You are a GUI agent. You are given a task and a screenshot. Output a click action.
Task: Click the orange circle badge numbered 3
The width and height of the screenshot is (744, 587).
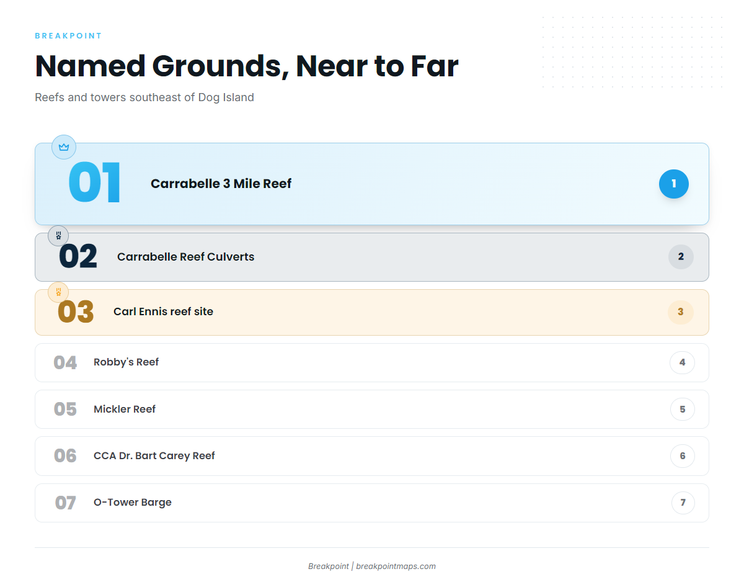(x=681, y=312)
